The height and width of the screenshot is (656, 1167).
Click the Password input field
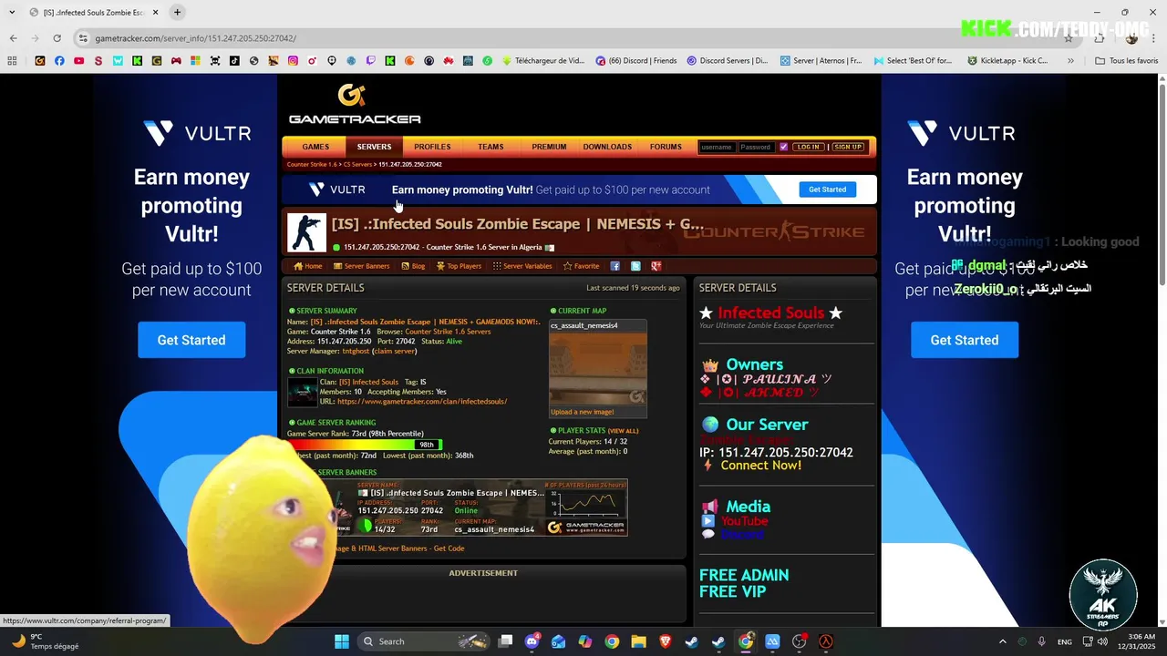click(756, 147)
